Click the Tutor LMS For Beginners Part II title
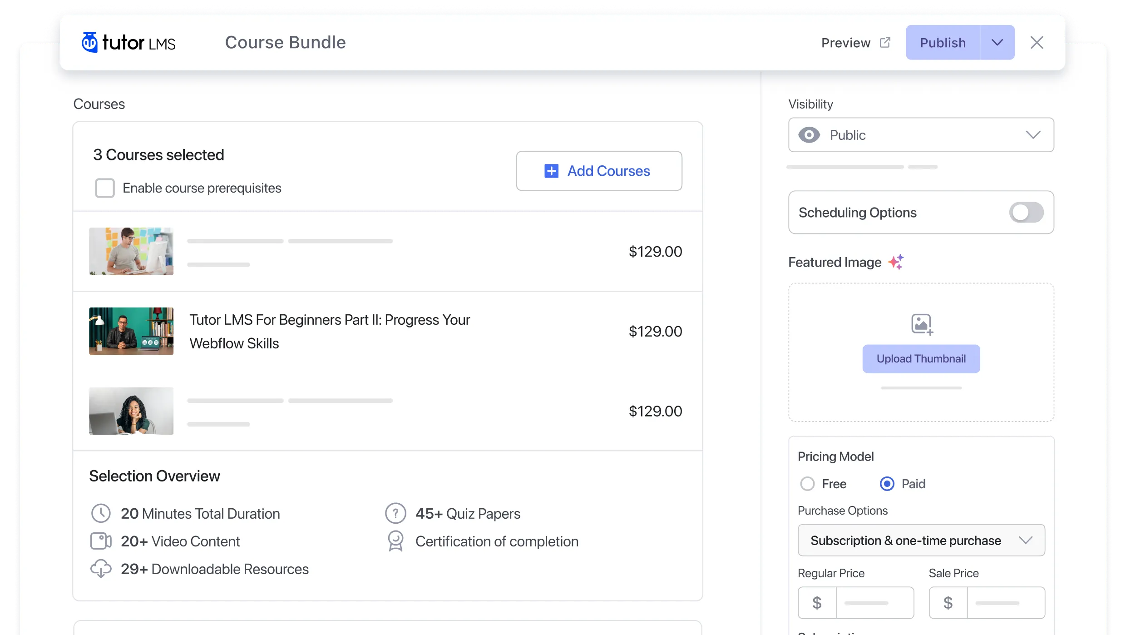Viewport: 1126px width, 635px height. pyautogui.click(x=330, y=331)
